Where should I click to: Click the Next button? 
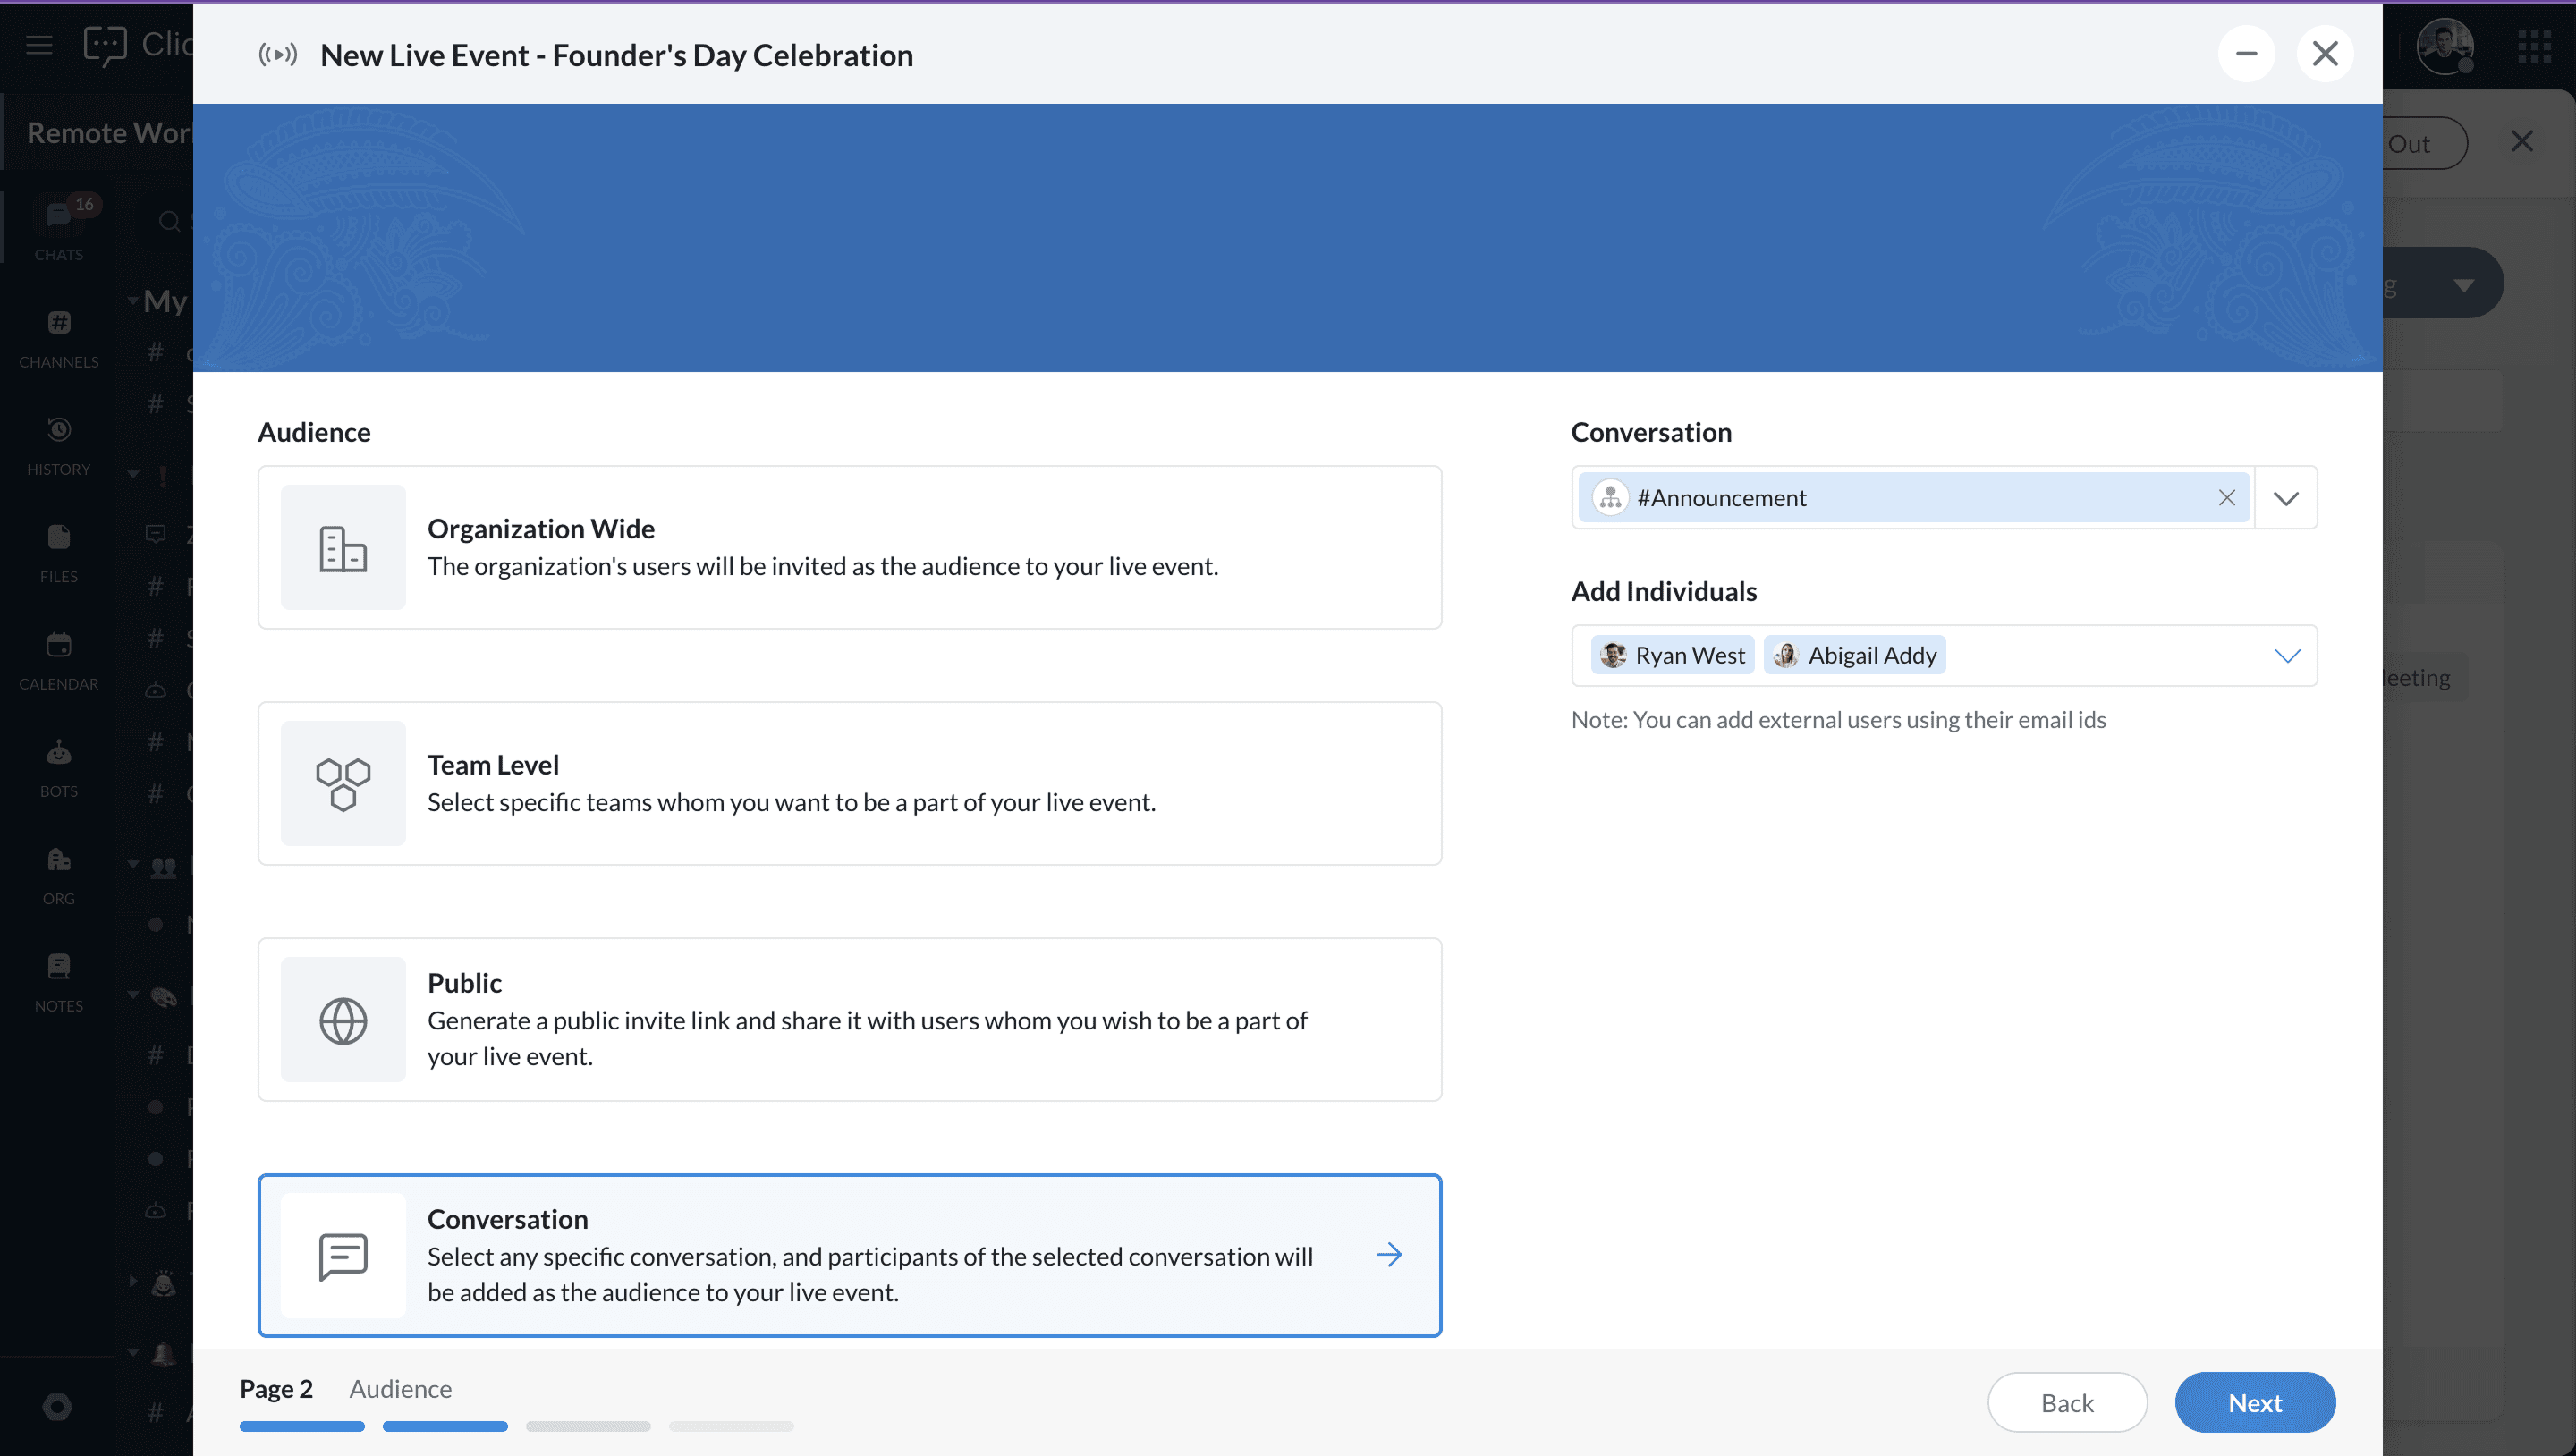tap(2254, 1402)
